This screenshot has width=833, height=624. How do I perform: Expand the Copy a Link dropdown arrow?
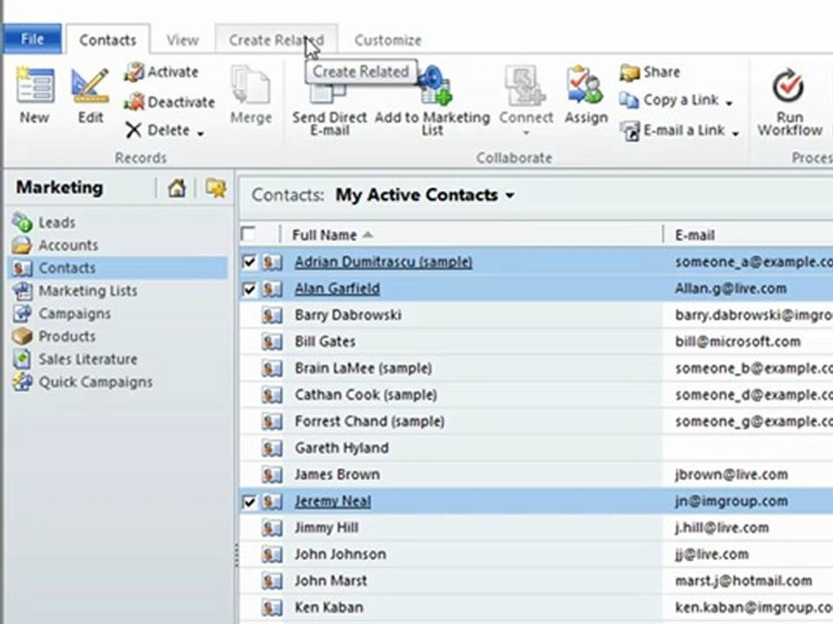tap(729, 102)
